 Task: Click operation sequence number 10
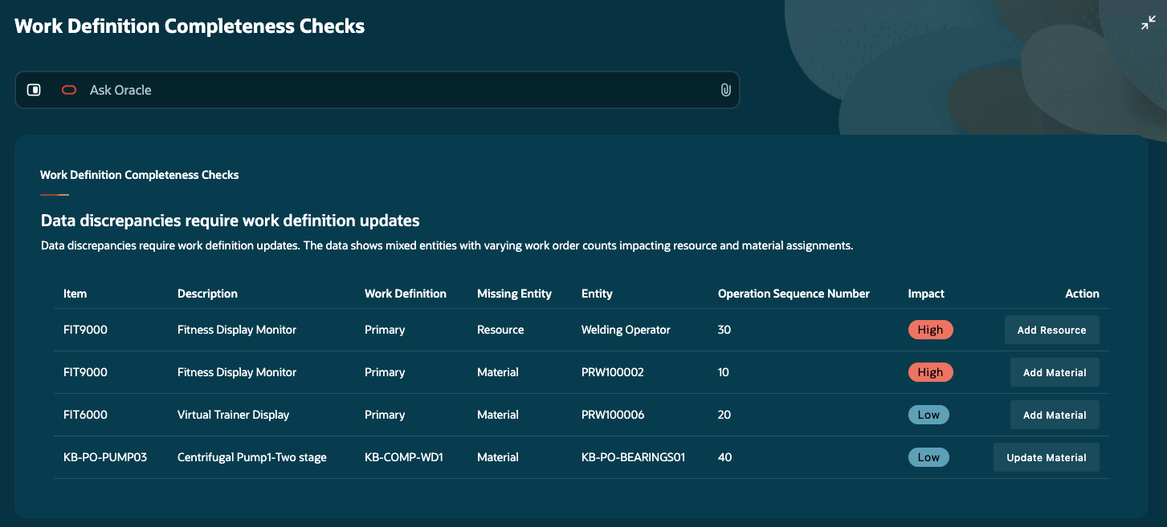724,372
